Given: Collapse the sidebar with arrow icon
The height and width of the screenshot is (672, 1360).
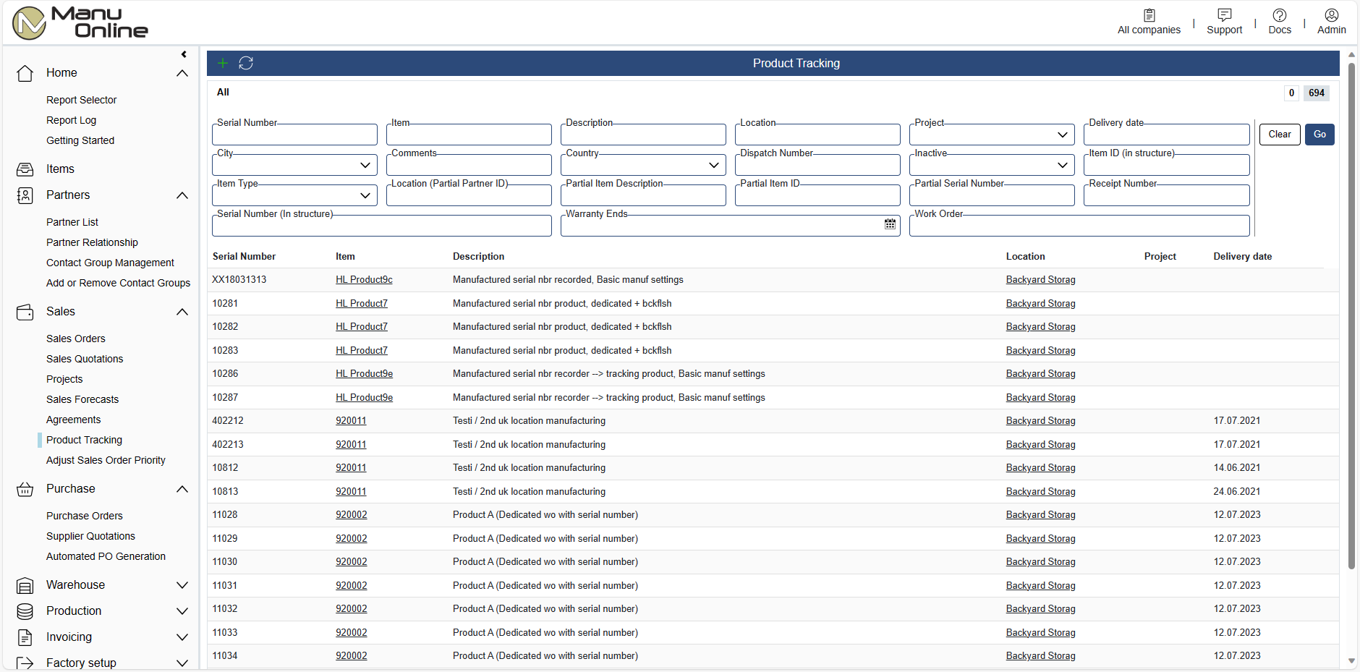Looking at the screenshot, I should pos(184,54).
